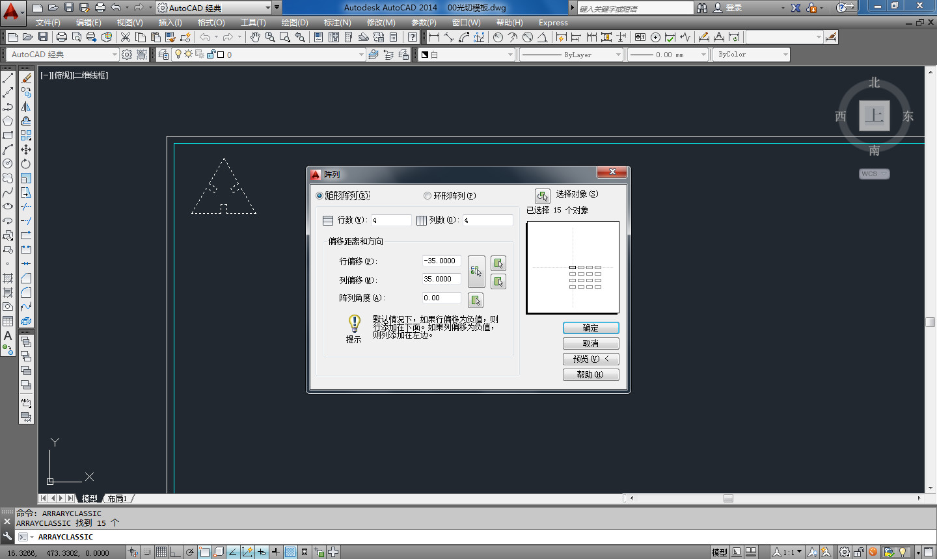
Task: Open the 文件(F) menu
Action: pos(48,23)
